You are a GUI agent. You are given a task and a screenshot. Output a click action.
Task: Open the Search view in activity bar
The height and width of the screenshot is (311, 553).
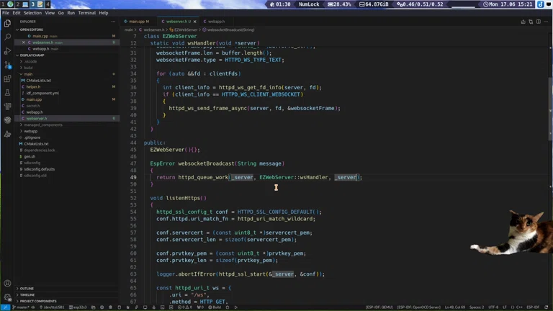click(x=7, y=36)
